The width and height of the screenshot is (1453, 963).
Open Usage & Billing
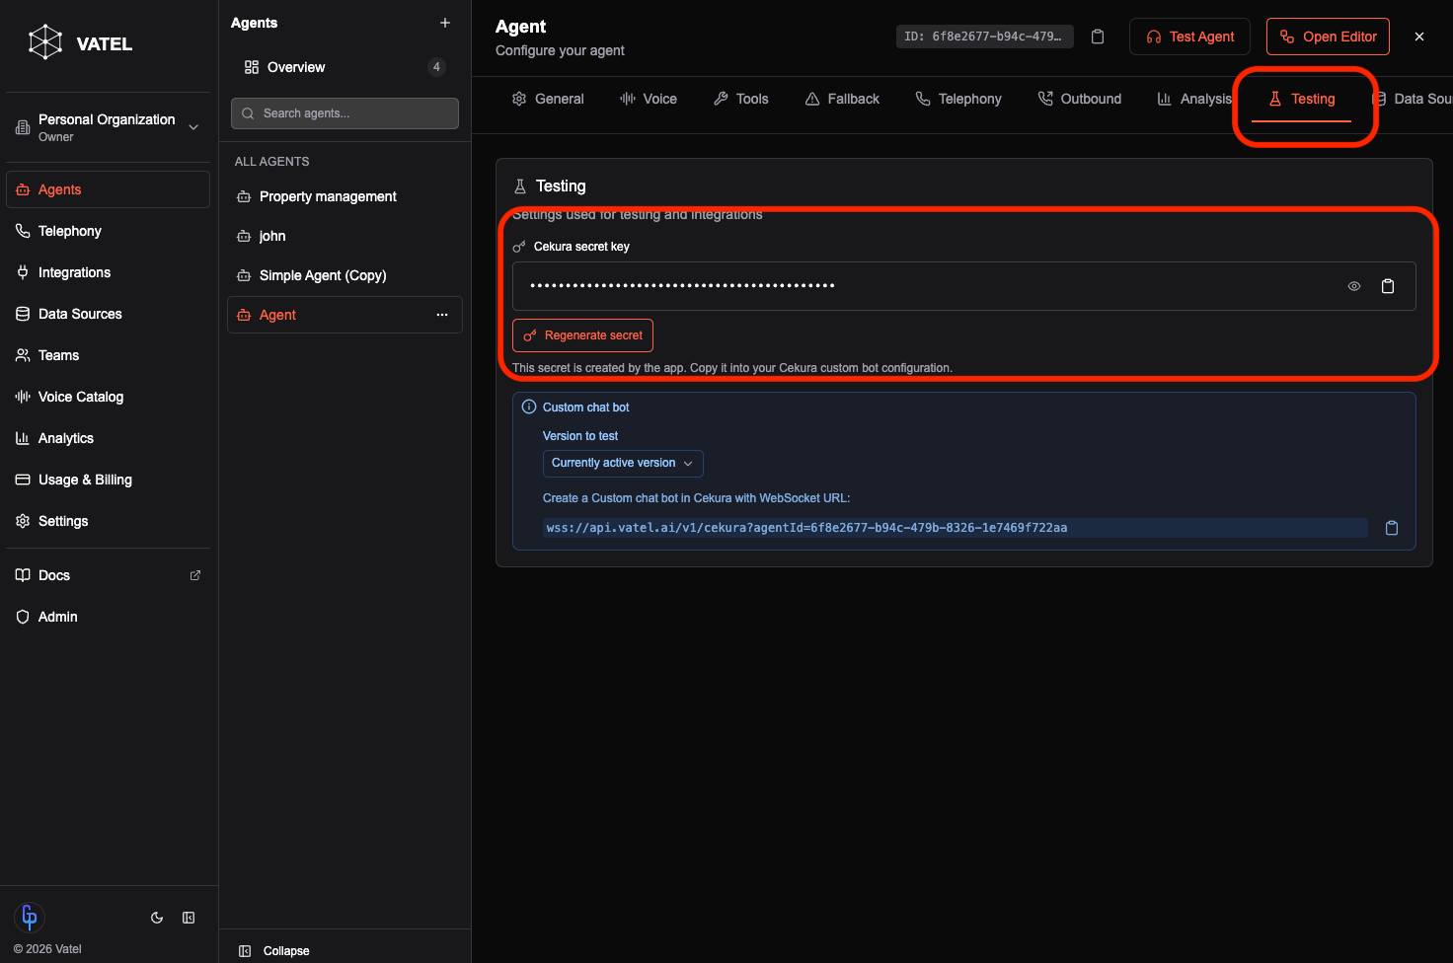pyautogui.click(x=109, y=480)
